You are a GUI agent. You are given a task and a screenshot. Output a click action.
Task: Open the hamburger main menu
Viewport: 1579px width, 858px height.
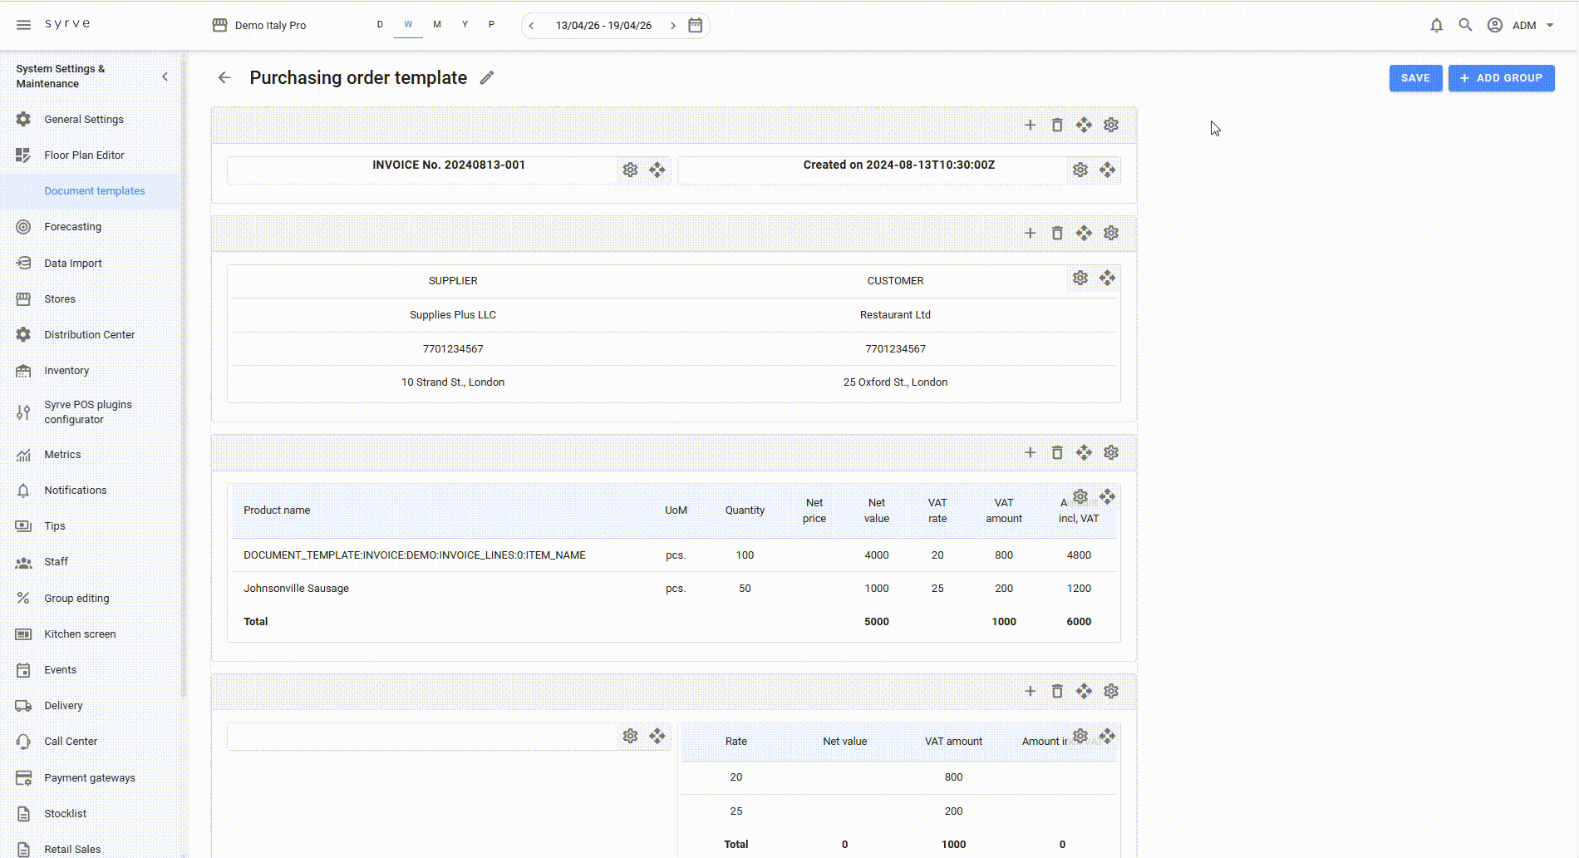[x=24, y=25]
